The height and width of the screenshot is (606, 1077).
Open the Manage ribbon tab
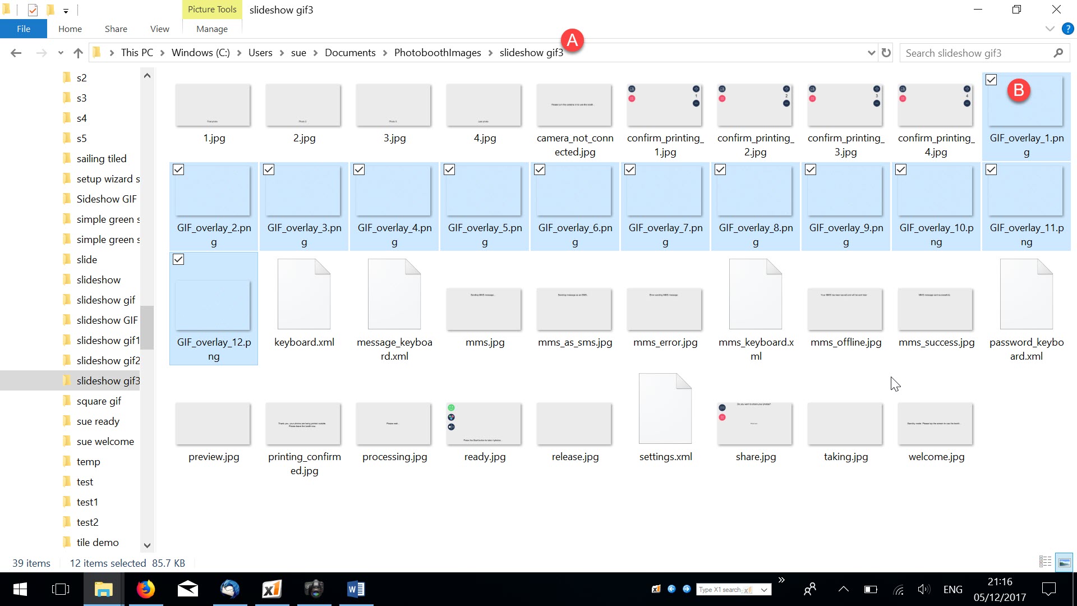(212, 29)
